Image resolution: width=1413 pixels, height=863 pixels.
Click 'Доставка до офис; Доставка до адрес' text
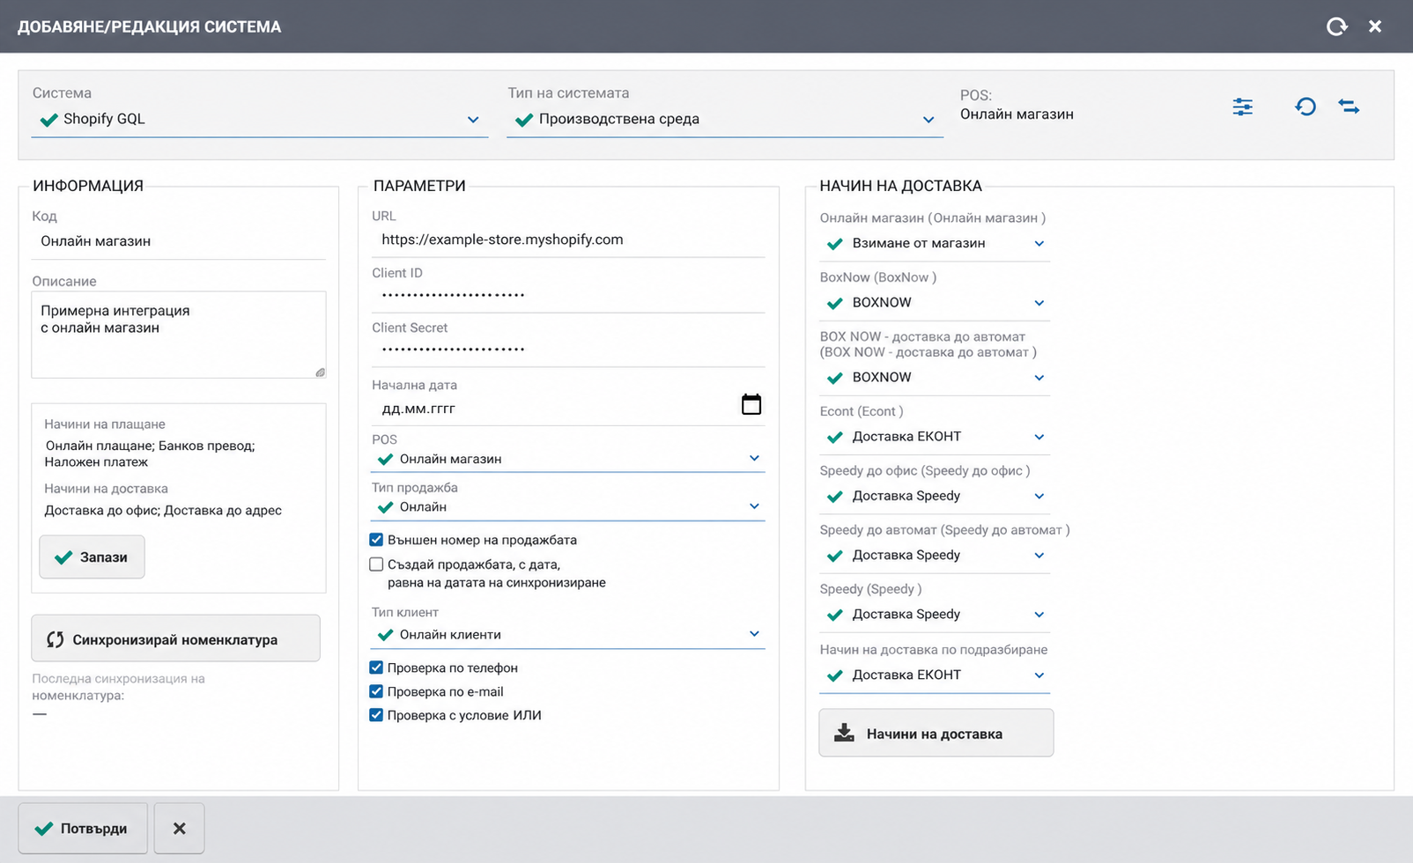tap(163, 511)
